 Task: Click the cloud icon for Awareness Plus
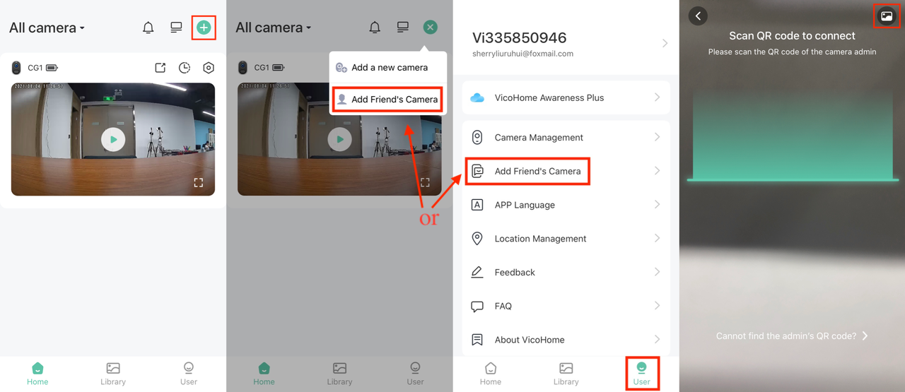[x=477, y=97]
